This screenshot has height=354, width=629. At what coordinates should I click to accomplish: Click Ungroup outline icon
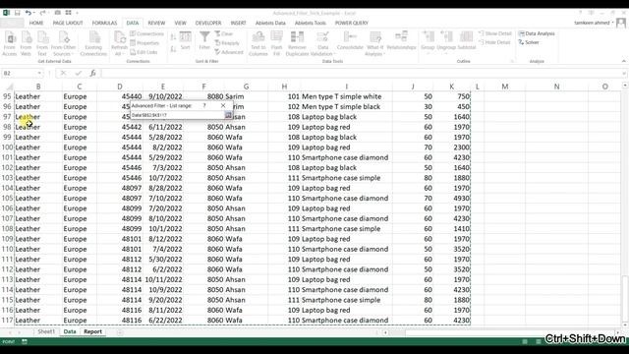(x=446, y=41)
